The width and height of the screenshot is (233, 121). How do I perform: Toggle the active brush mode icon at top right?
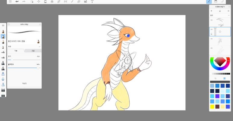click(209, 2)
